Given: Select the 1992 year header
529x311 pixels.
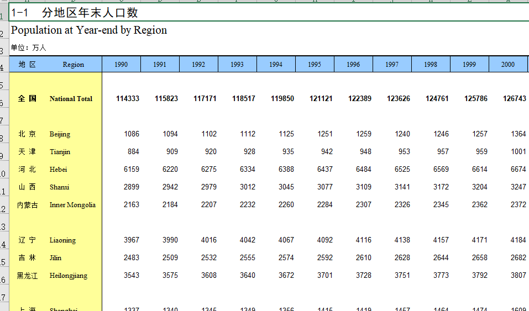Looking at the screenshot, I should (198, 65).
